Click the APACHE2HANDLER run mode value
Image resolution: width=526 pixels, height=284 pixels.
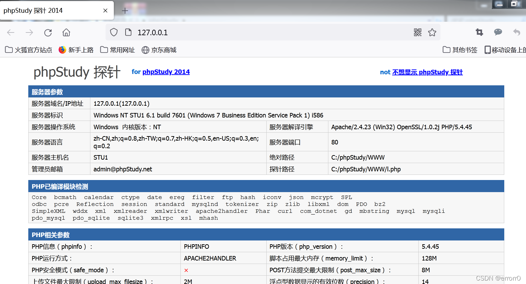[210, 258]
